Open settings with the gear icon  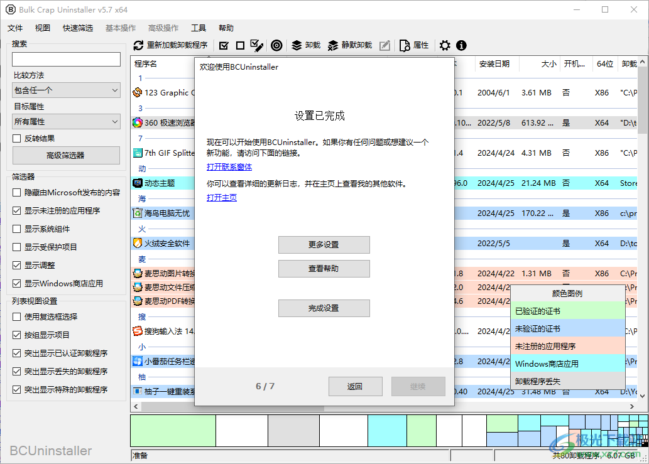(445, 45)
